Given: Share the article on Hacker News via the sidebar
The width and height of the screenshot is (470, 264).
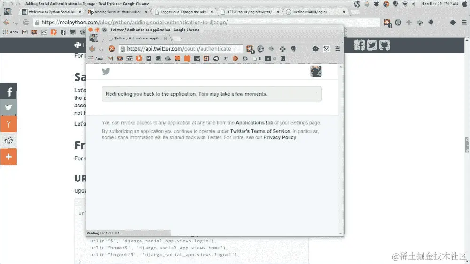Looking at the screenshot, I should (8, 124).
